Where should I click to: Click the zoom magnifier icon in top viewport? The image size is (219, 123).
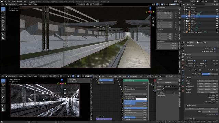[x=153, y=18]
